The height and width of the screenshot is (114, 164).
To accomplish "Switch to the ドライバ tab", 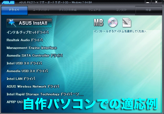I will pyautogui.click(x=14, y=10).
